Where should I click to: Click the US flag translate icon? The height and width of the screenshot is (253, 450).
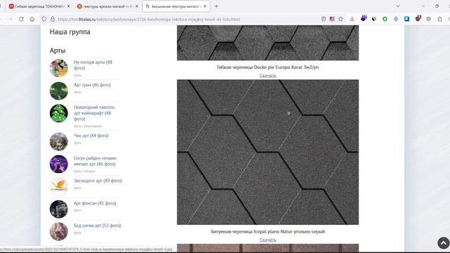pyautogui.click(x=332, y=19)
